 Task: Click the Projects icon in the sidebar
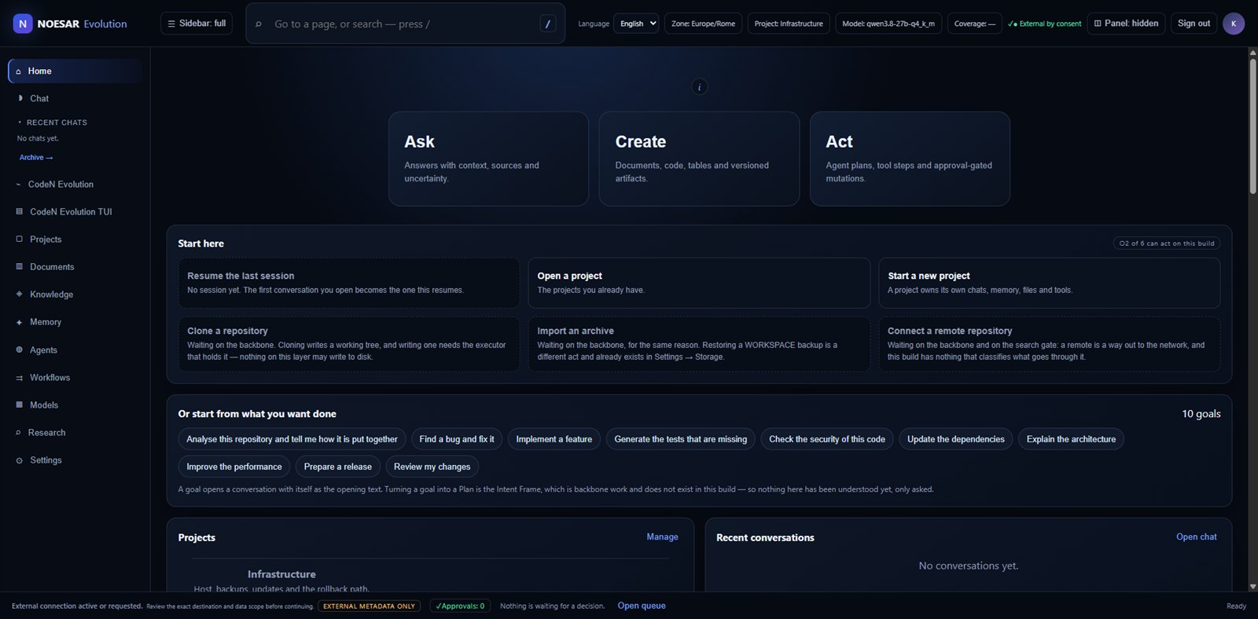pos(19,239)
